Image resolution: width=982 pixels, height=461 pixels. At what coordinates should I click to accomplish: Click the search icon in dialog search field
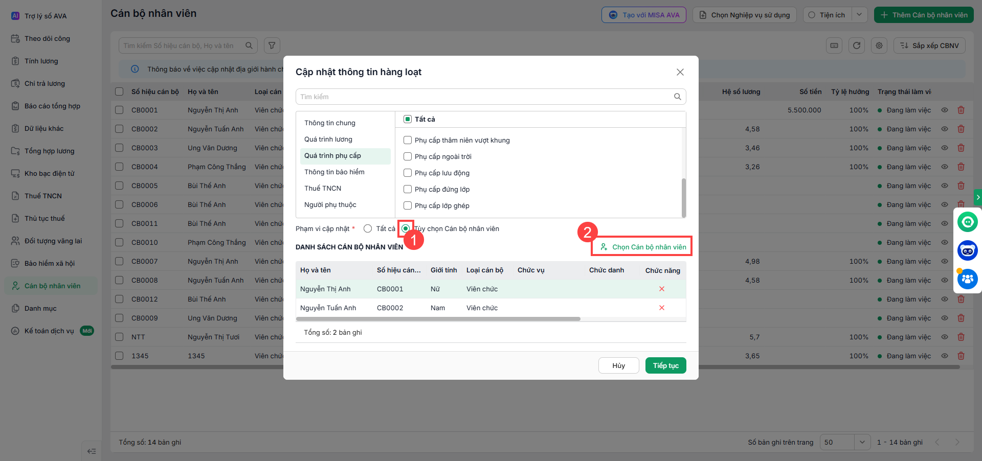click(678, 97)
